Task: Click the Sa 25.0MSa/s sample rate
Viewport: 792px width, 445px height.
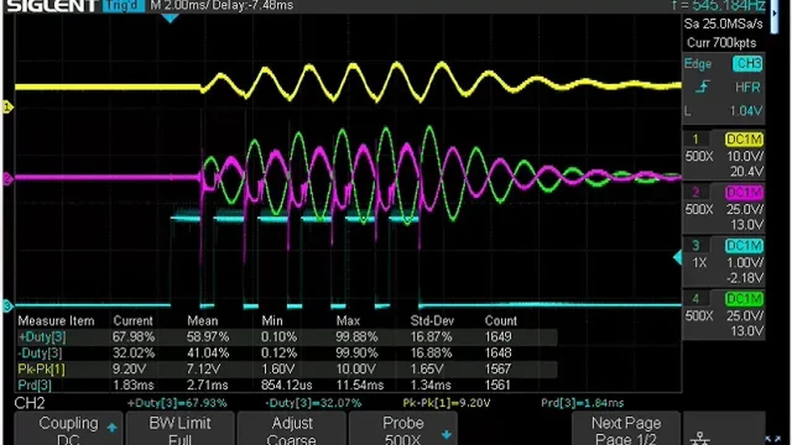Action: coord(723,25)
